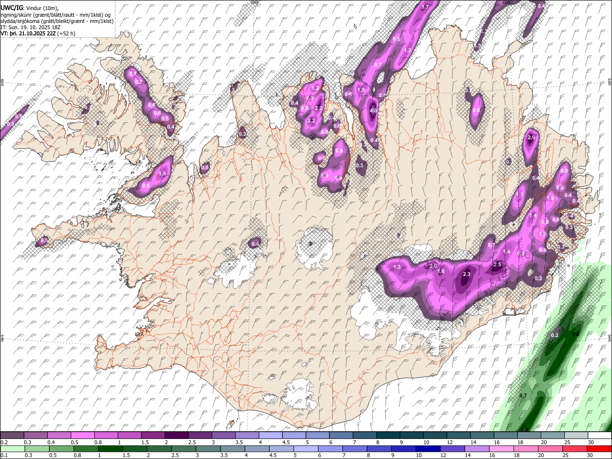Image resolution: width=612 pixels, height=459 pixels.
Task: Select the darkest purple 2–2.5 swatch in the upper legend row
Action: point(177,436)
